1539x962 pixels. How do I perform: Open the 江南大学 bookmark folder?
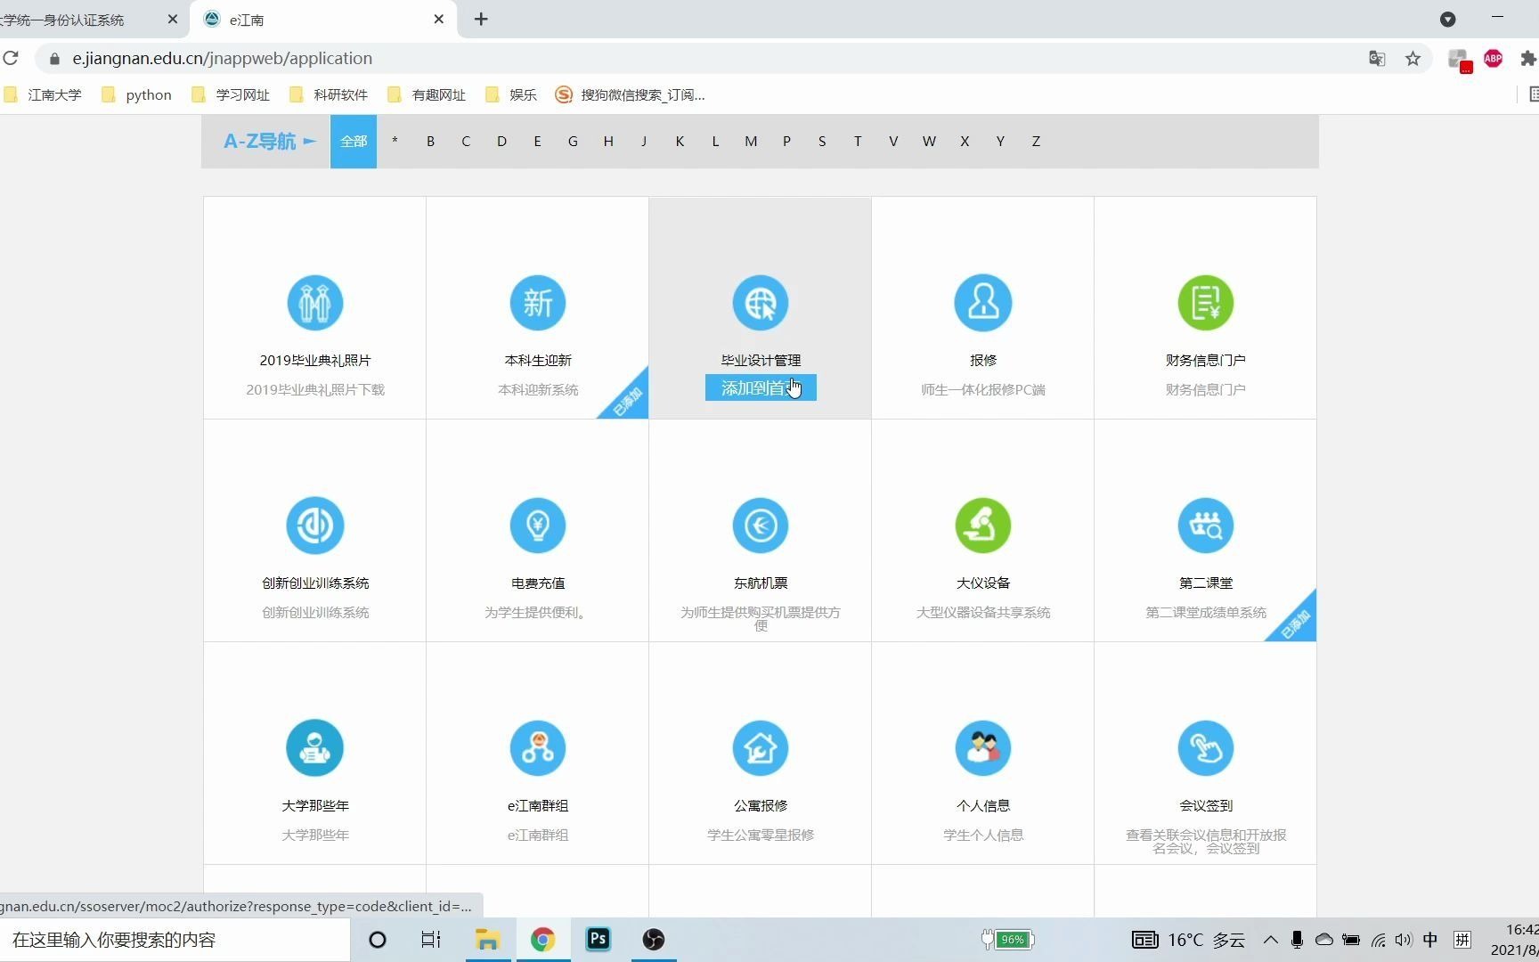click(x=43, y=95)
